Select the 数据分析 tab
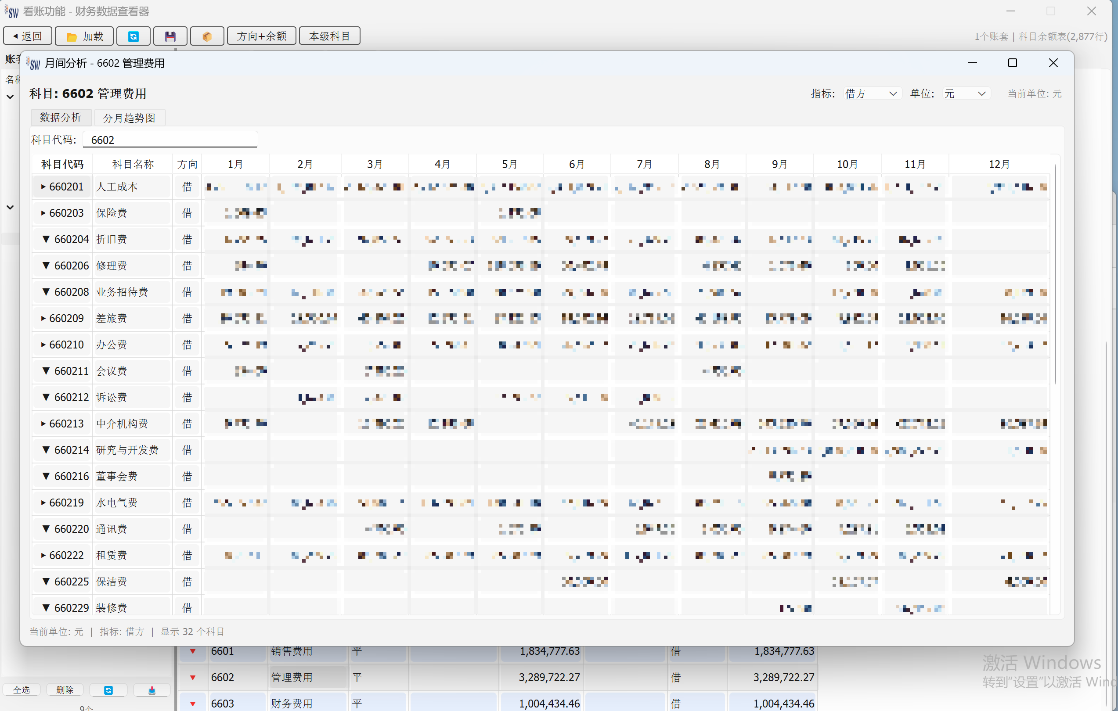 point(61,118)
